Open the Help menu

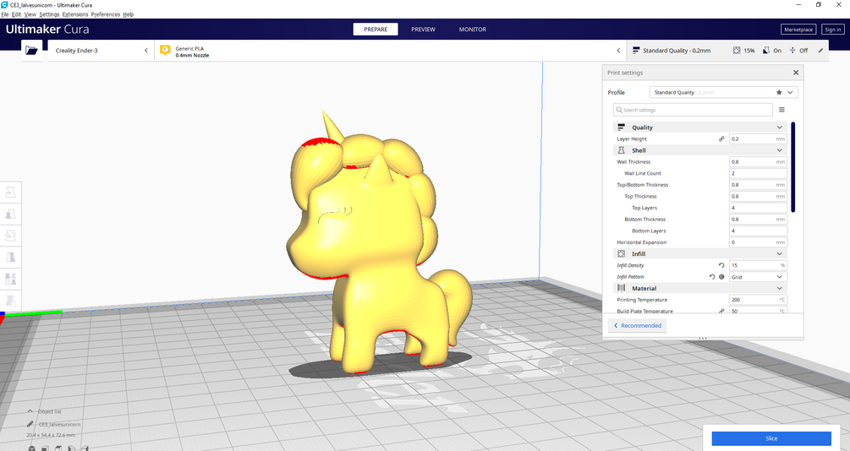(x=128, y=14)
